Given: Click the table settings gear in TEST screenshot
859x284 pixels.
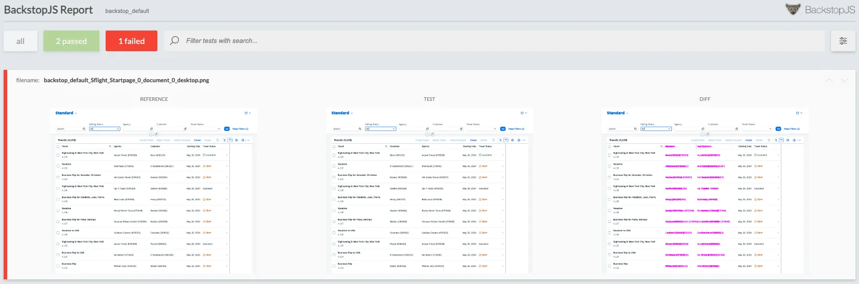Looking at the screenshot, I should point(513,140).
